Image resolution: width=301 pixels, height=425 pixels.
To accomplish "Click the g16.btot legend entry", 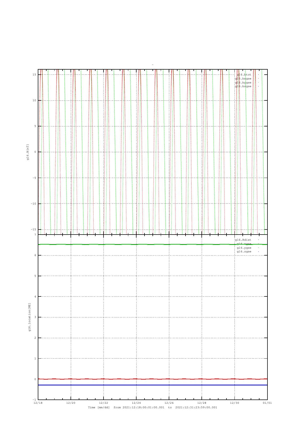I will 244,75.
